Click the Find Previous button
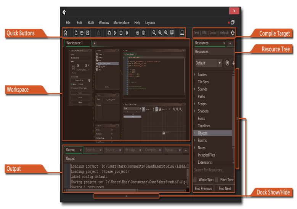297x209 pixels. pyautogui.click(x=203, y=188)
